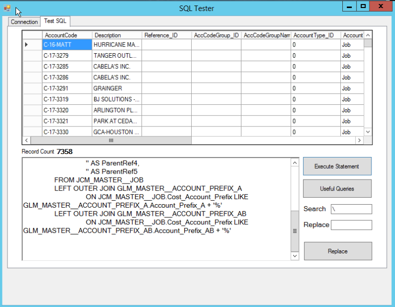Focus the Replace text input field
The width and height of the screenshot is (395, 307).
[x=351, y=225]
